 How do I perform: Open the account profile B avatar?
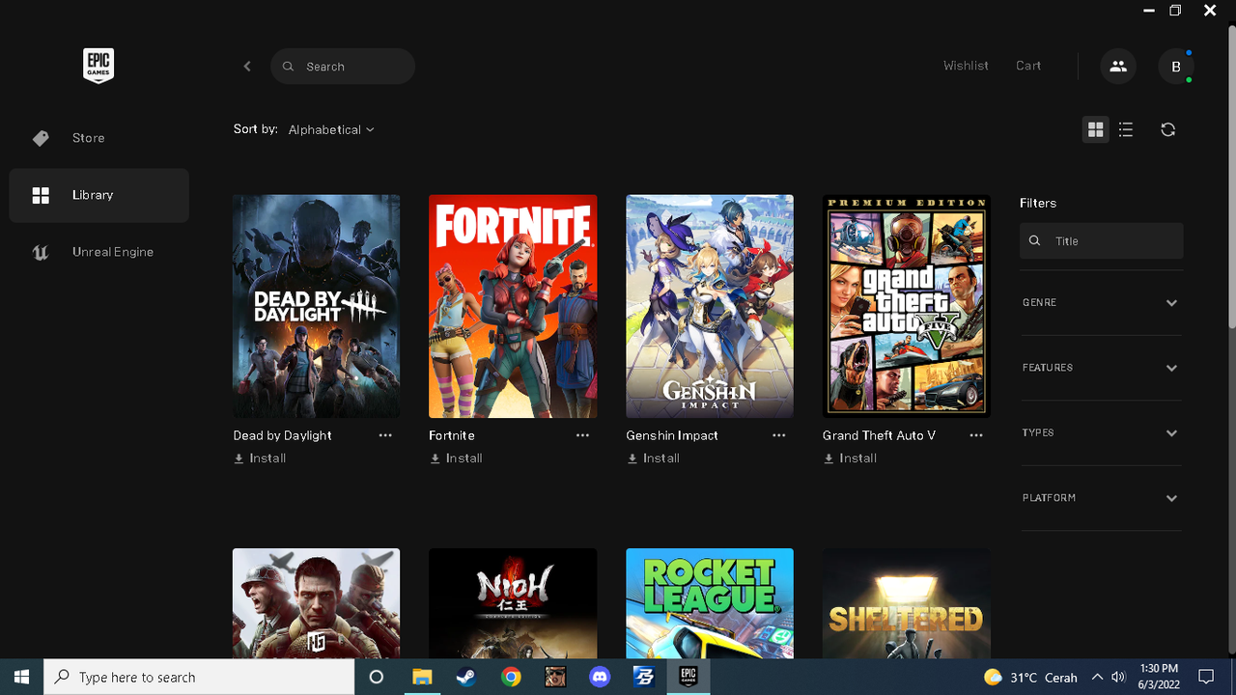(x=1176, y=67)
